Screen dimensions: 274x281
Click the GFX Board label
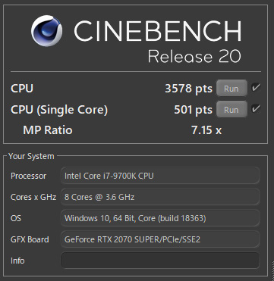[30, 239]
